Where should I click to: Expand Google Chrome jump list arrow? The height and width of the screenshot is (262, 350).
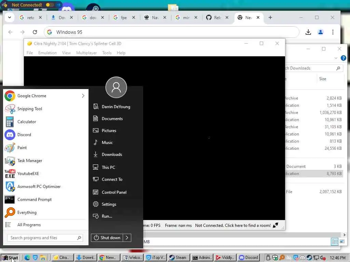coord(83,96)
